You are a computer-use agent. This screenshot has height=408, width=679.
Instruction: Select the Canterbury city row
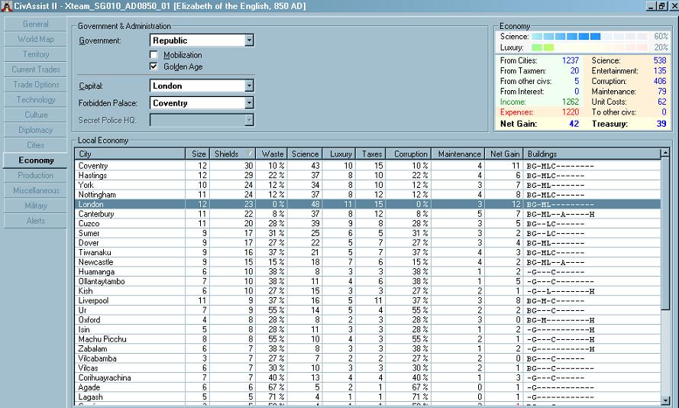367,213
